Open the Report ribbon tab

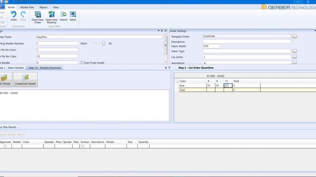(43, 7)
